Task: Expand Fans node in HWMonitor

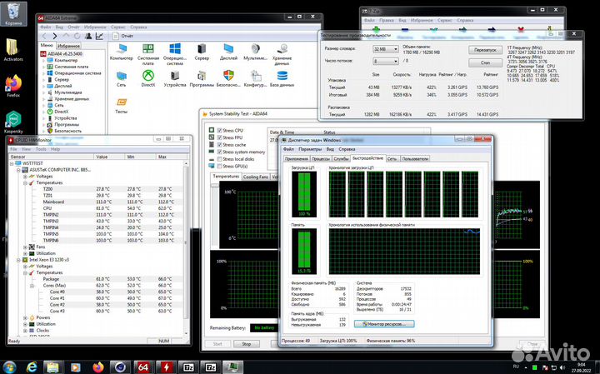Action: click(25, 247)
